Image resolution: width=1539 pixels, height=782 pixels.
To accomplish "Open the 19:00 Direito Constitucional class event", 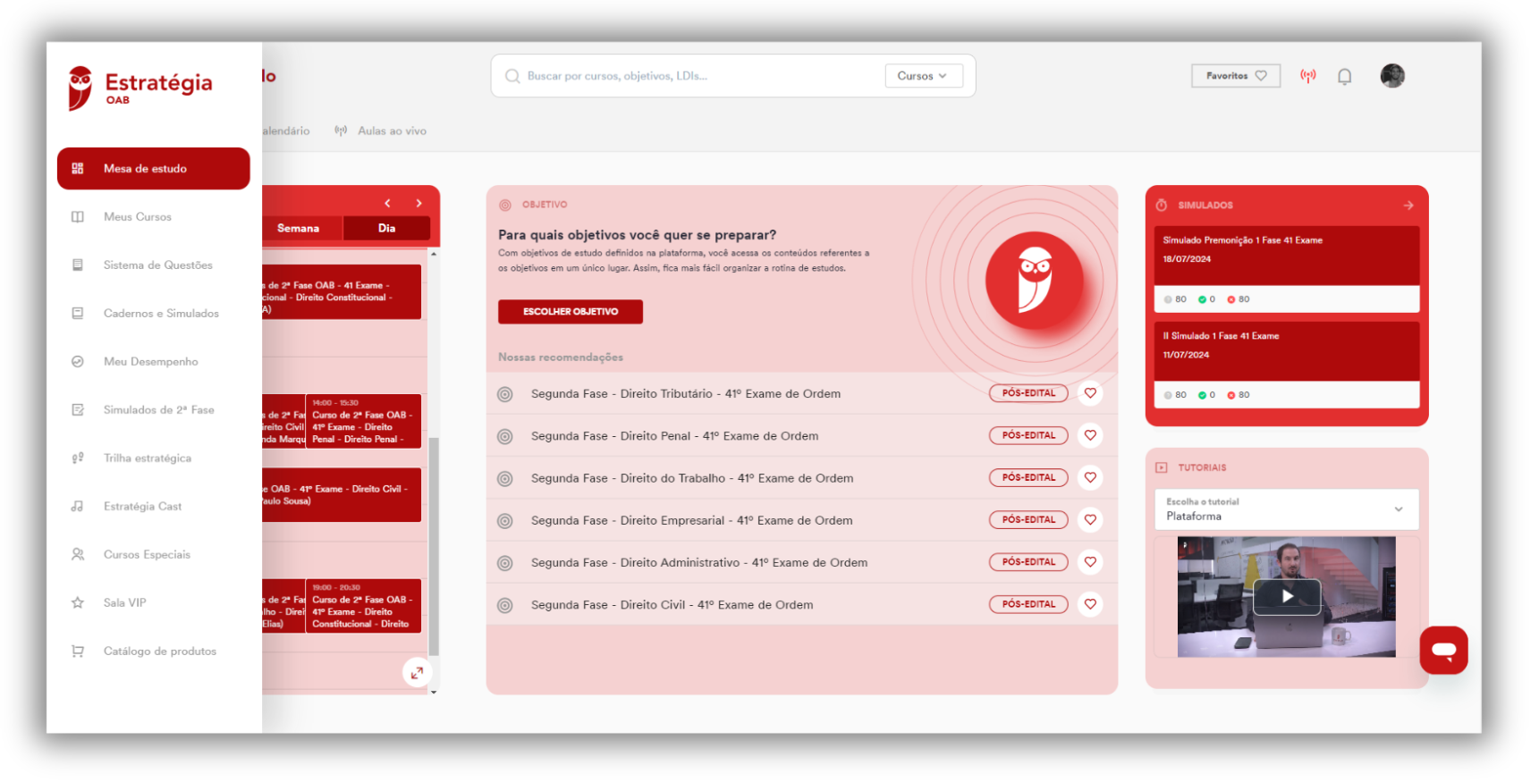I will click(x=363, y=606).
